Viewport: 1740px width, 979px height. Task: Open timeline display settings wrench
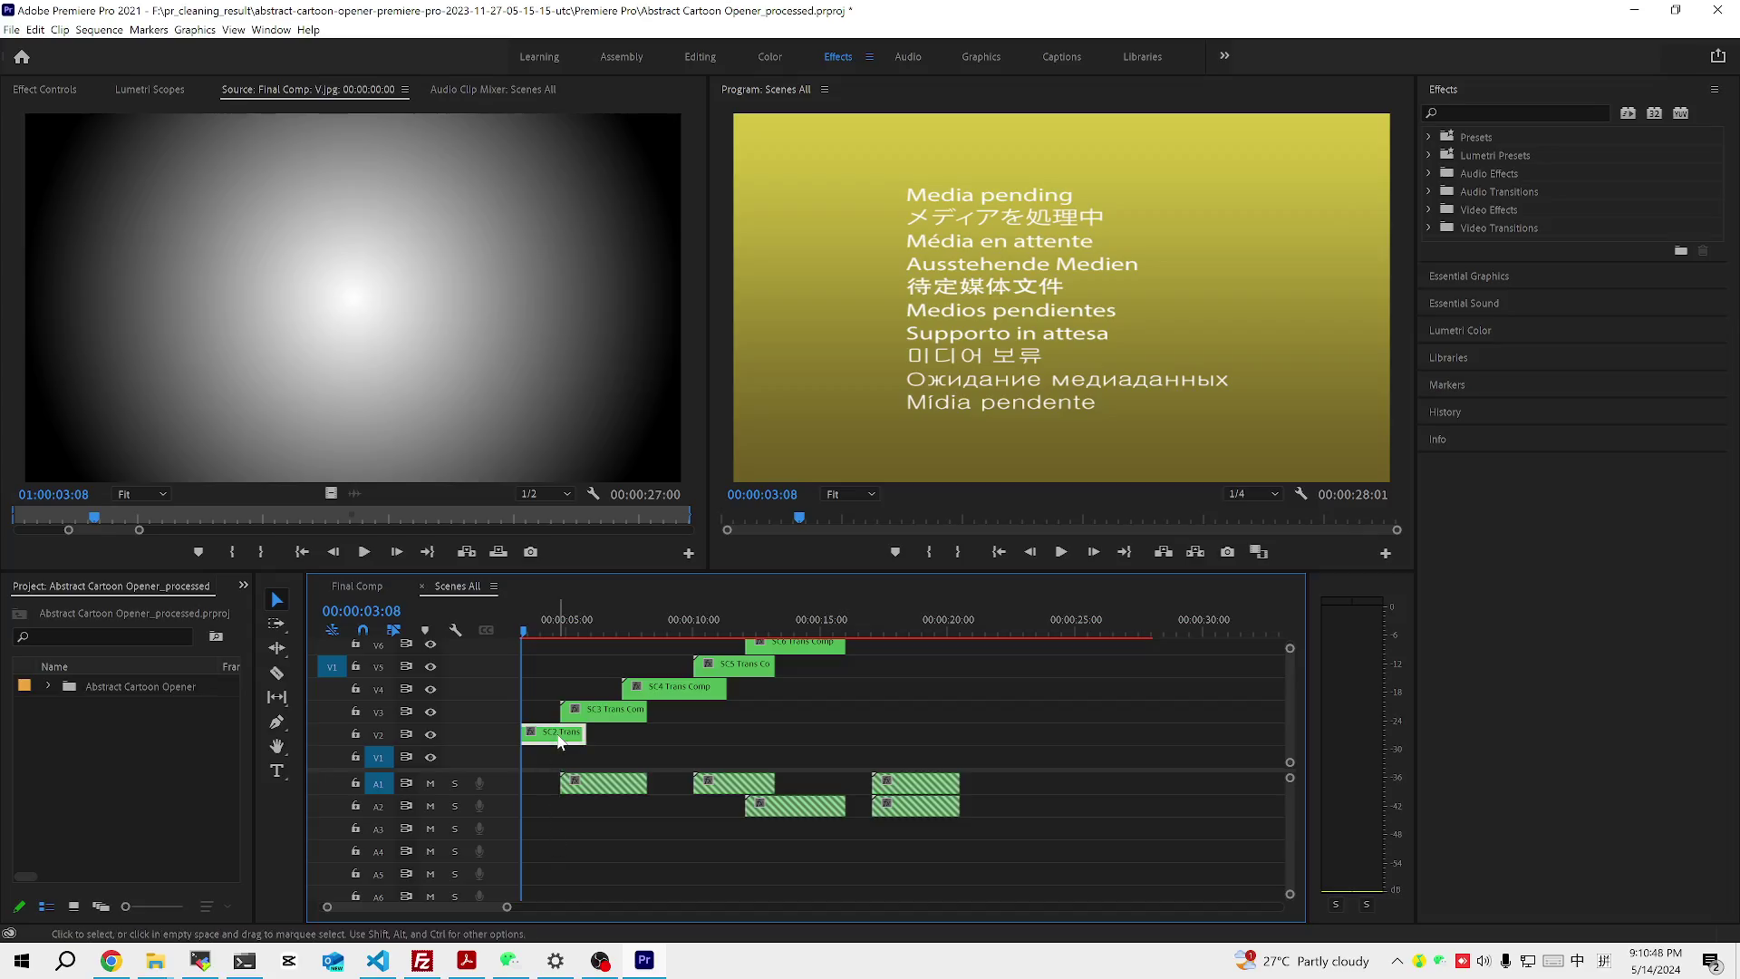pos(456,630)
